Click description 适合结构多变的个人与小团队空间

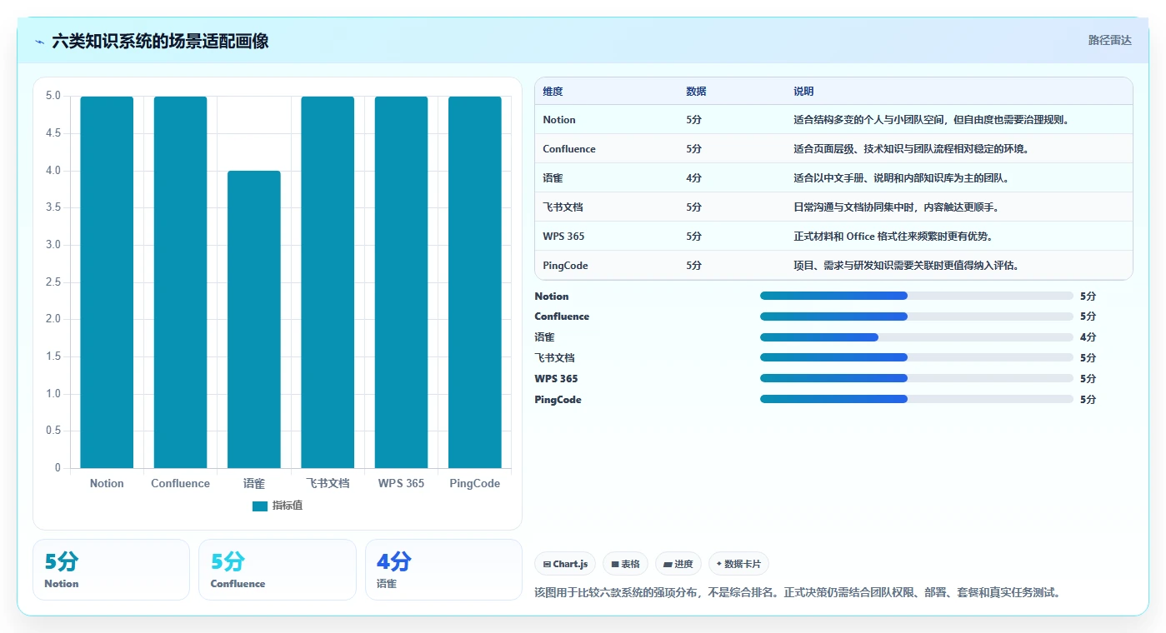[931, 120]
